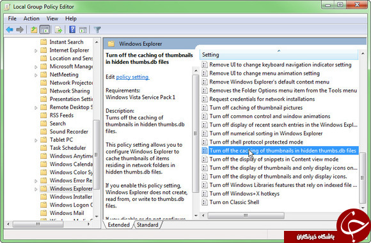Screen dimensions: 371x243
Task: Open the Help menu
Action: click(71, 18)
